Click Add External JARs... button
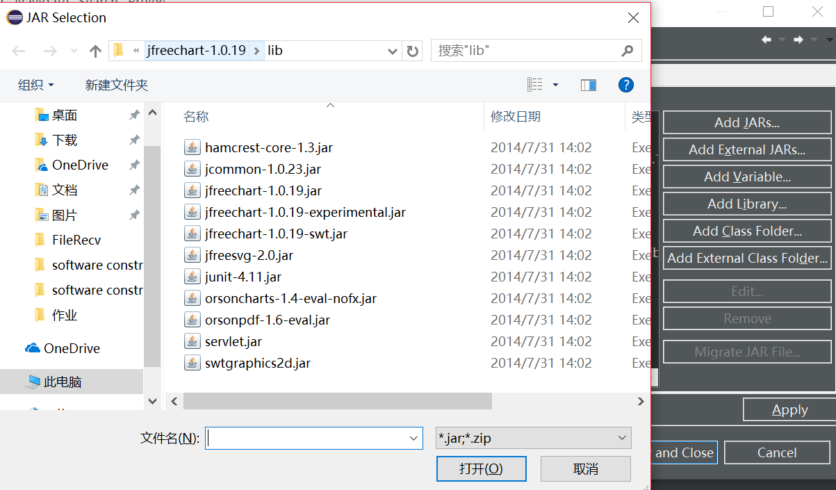The width and height of the screenshot is (836, 490). pos(747,149)
